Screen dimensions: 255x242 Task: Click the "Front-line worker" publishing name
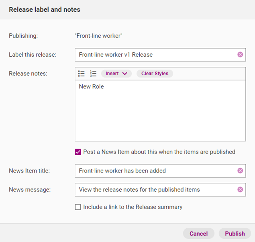point(98,36)
